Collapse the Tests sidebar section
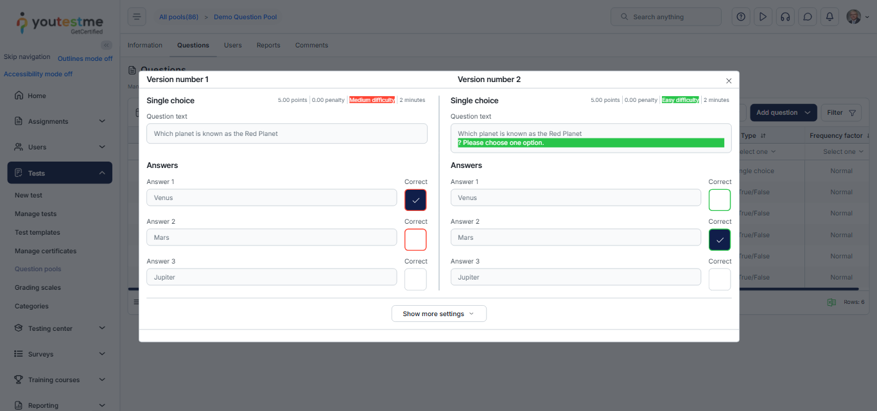This screenshot has height=411, width=877. coord(102,173)
